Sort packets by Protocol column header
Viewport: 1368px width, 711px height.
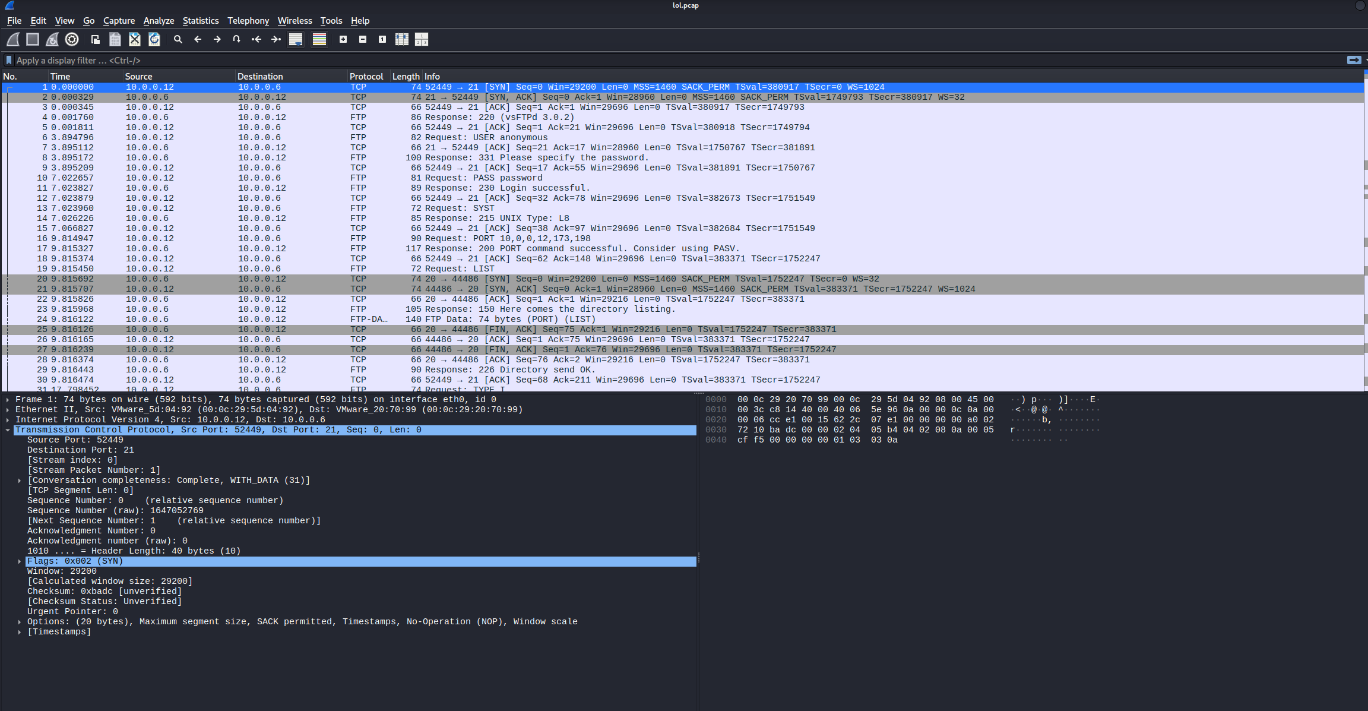[366, 77]
